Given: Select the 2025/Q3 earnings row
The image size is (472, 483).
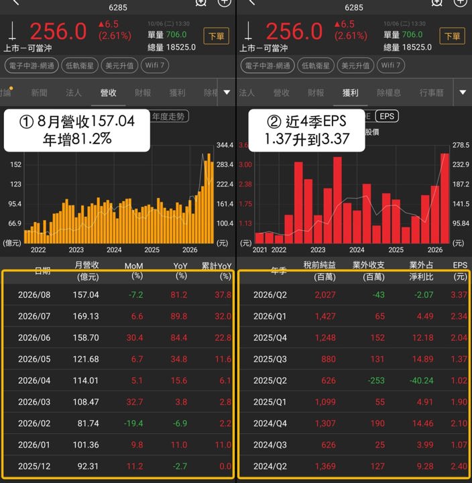Looking at the screenshot, I should point(354,359).
